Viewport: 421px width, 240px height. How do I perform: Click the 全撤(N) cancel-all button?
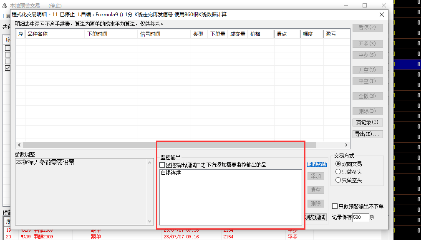368,96
